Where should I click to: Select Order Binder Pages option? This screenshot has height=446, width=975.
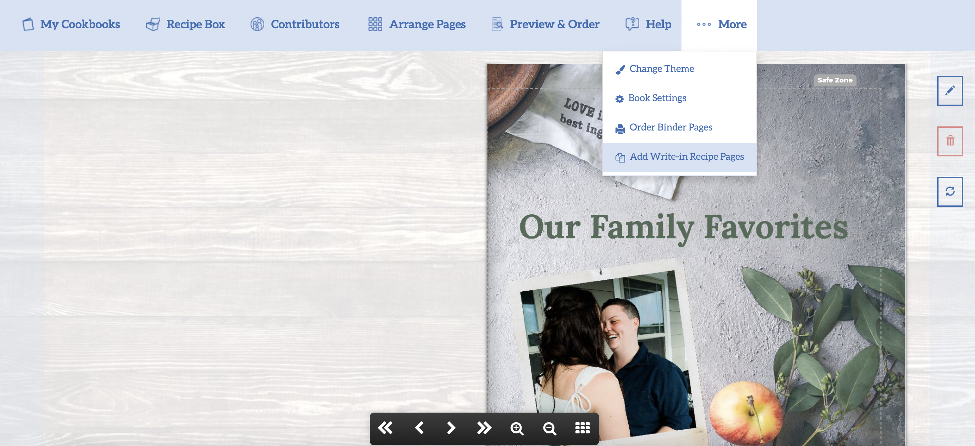point(679,127)
